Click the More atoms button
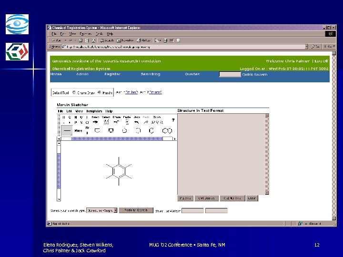The height and width of the screenshot is (257, 343). click(78, 131)
